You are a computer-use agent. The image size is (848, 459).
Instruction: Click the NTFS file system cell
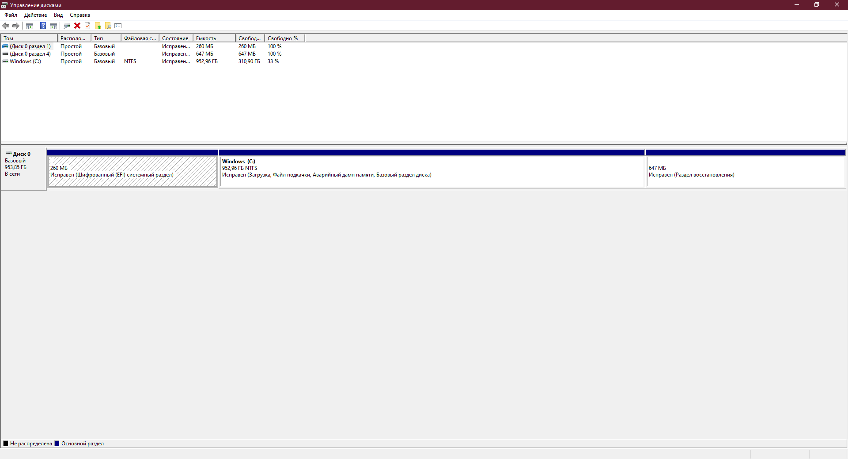pyautogui.click(x=130, y=61)
